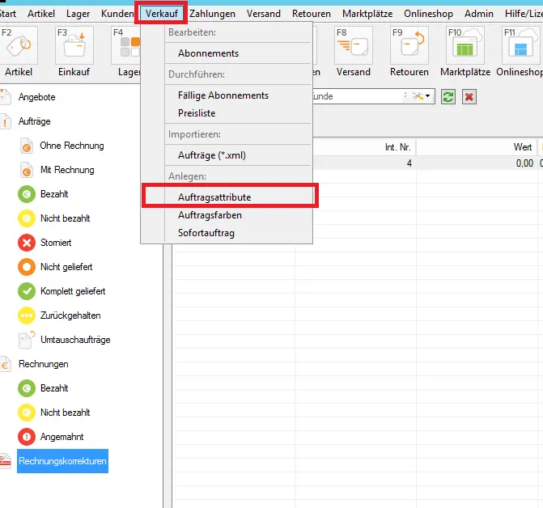The image size is (543, 508).
Task: Open the Versand menu
Action: [x=264, y=14]
